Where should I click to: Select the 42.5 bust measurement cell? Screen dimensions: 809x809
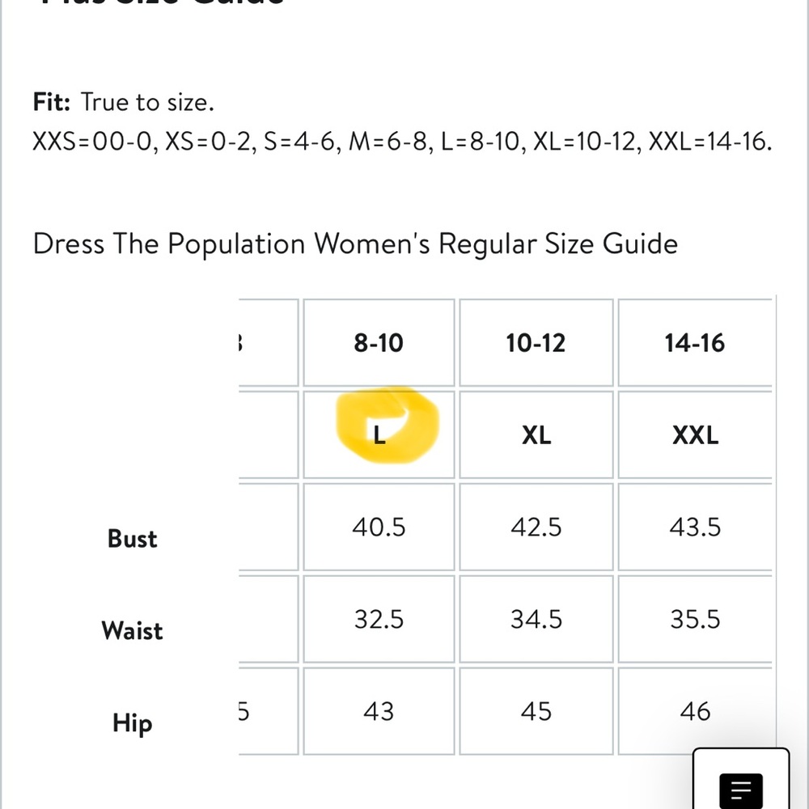[x=536, y=527]
